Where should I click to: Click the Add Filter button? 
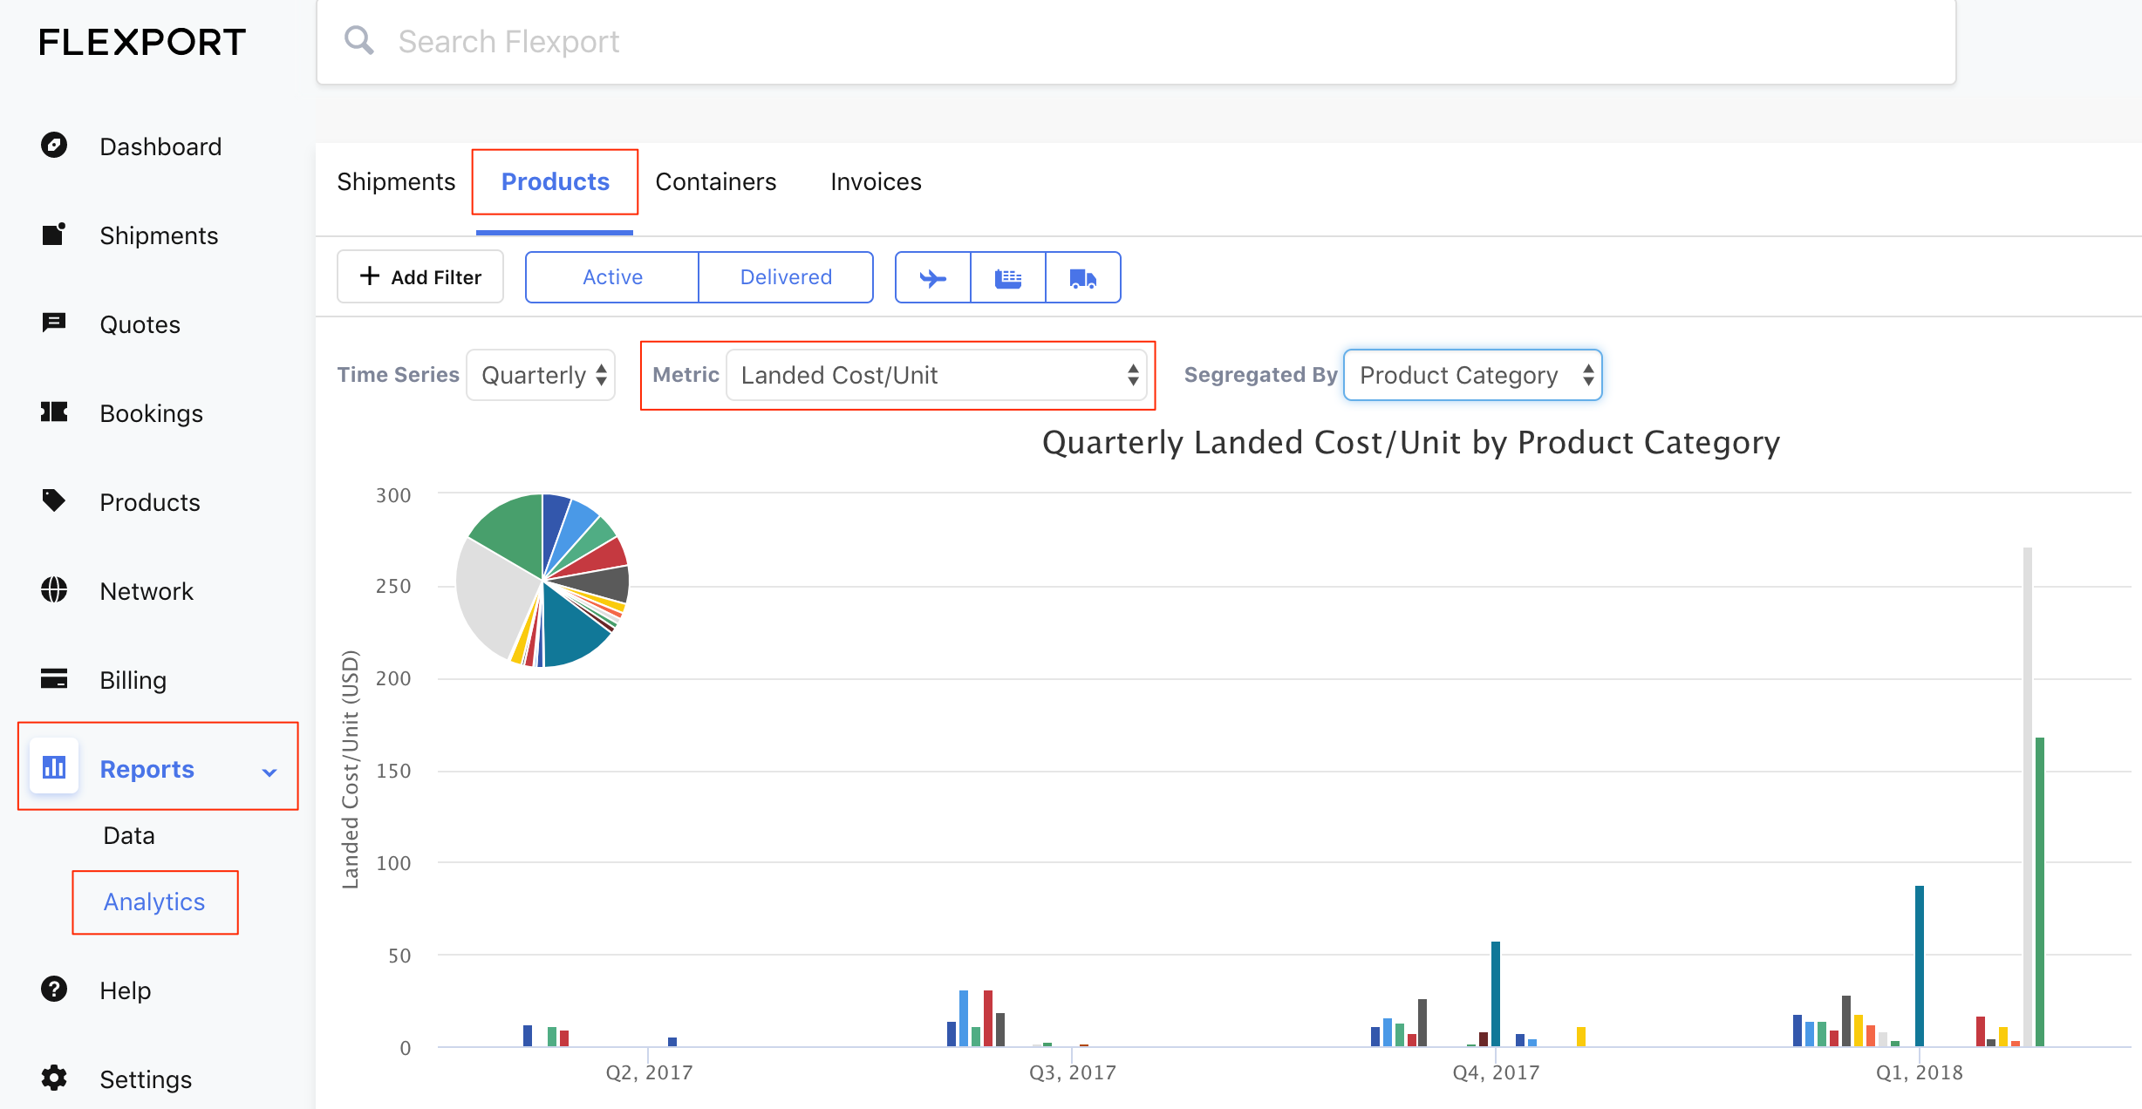(420, 277)
